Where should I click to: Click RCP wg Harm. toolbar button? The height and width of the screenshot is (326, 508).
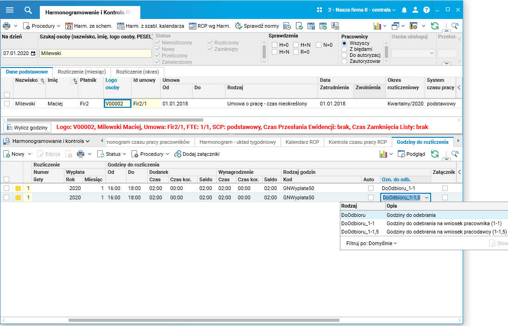tap(209, 26)
